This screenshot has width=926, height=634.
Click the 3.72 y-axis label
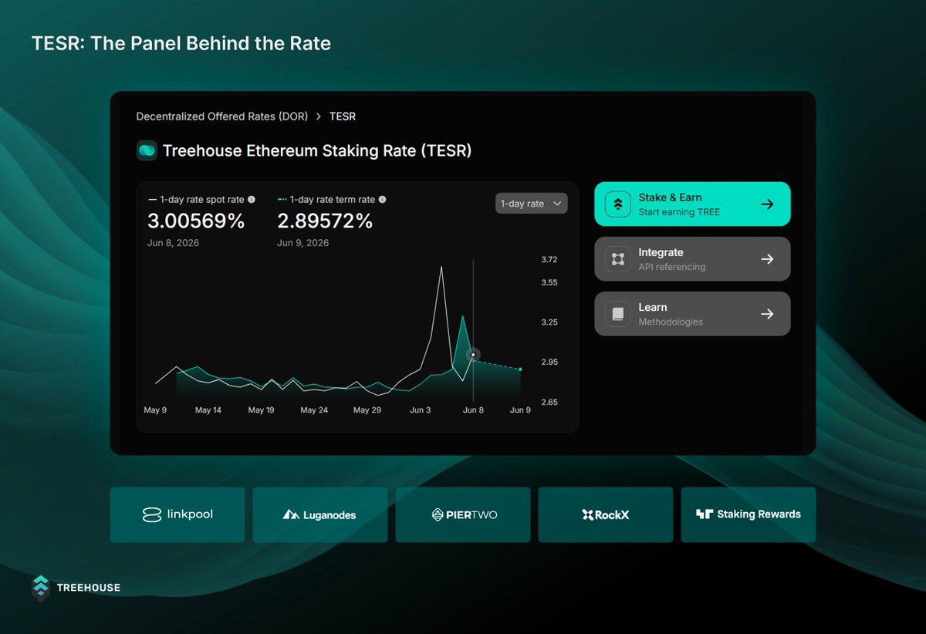coord(549,260)
